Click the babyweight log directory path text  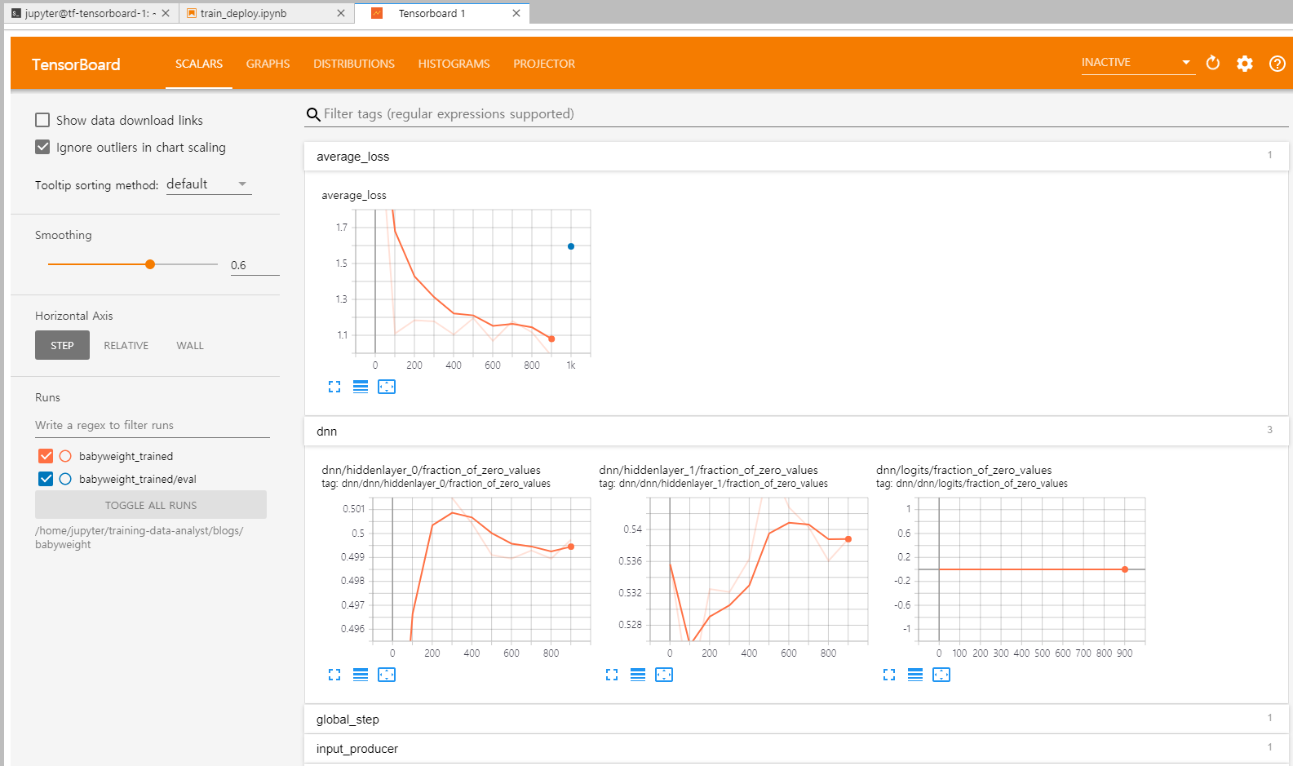pyautogui.click(x=139, y=538)
